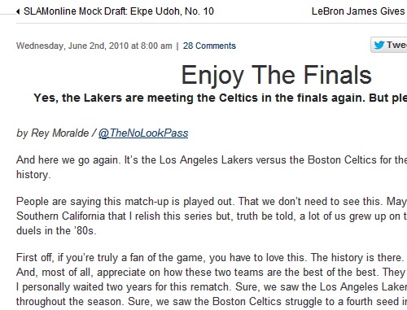Click the word history ending first paragraph
This screenshot has height=310, width=407.
point(33,175)
